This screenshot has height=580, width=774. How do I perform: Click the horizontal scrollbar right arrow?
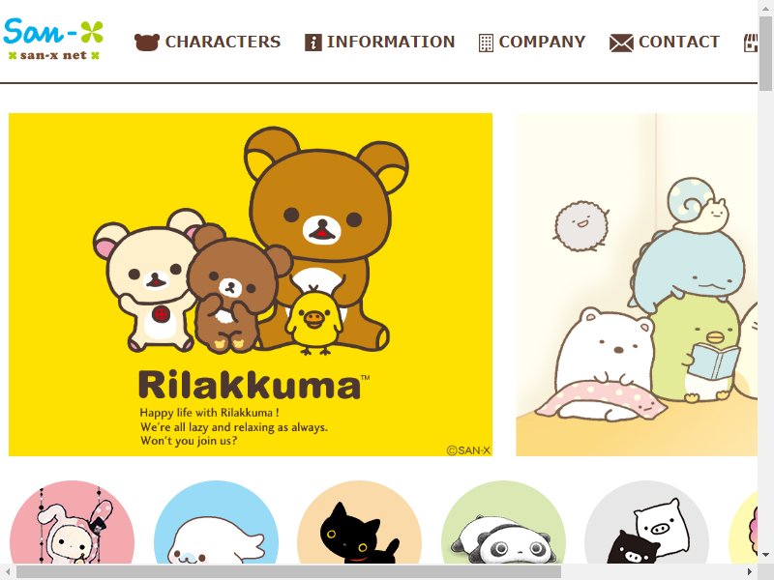(749, 572)
